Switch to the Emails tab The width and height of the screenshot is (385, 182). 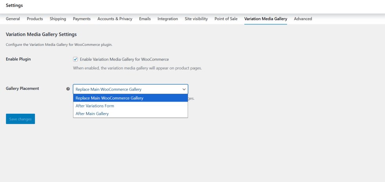(145, 19)
